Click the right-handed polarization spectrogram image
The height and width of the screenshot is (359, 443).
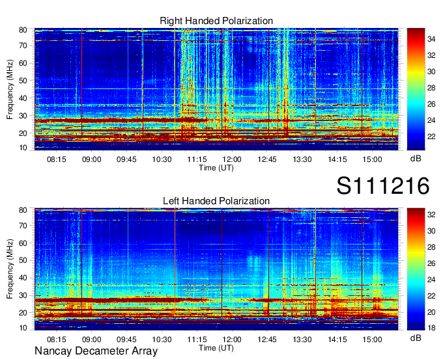pos(216,89)
